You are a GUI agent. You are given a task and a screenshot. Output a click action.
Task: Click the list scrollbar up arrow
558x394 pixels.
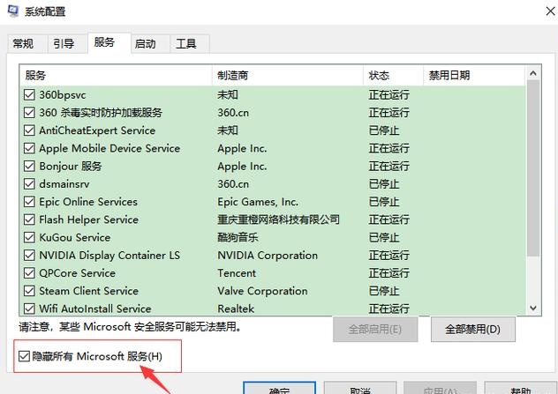pyautogui.click(x=533, y=73)
